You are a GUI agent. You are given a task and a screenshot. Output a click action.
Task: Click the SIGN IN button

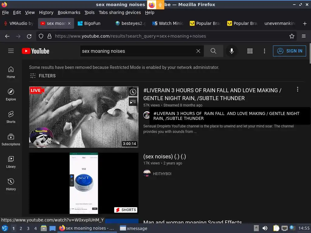tap(289, 51)
